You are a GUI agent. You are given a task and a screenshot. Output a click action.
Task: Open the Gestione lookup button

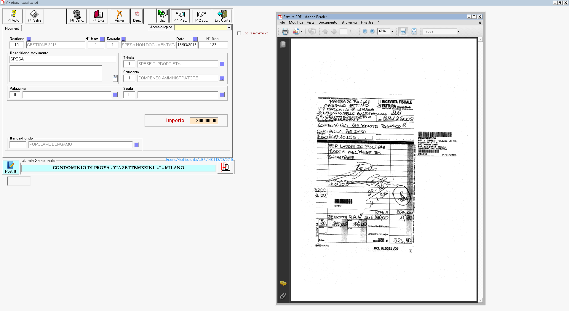pos(29,39)
